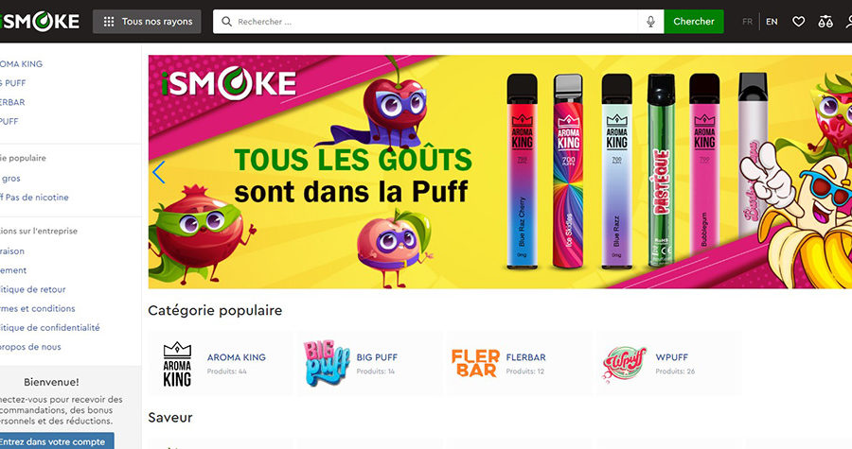Go to previous banner slide arrow
The image size is (852, 449).
click(x=158, y=172)
